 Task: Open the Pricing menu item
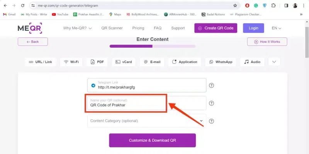[x=138, y=28]
